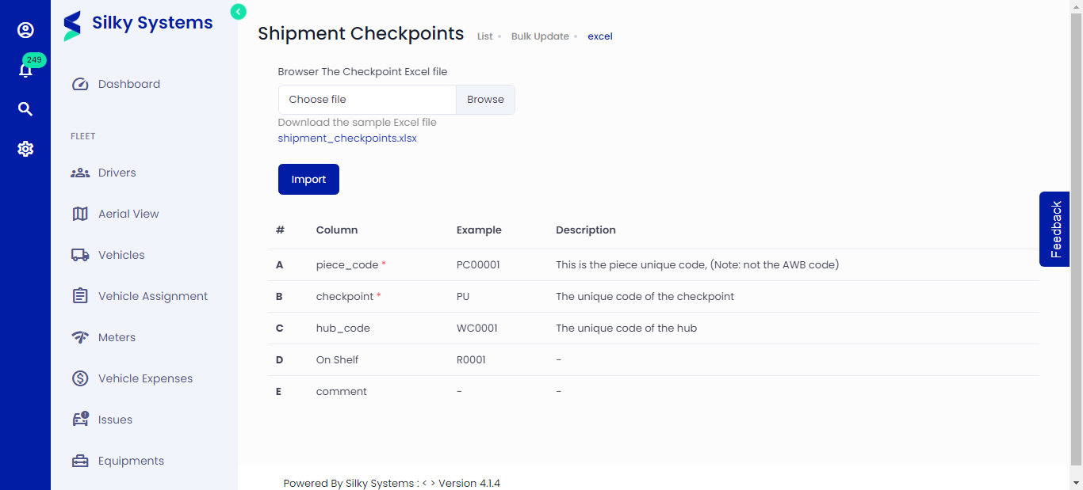Click the Drivers group icon
Image resolution: width=1083 pixels, height=490 pixels.
(80, 173)
